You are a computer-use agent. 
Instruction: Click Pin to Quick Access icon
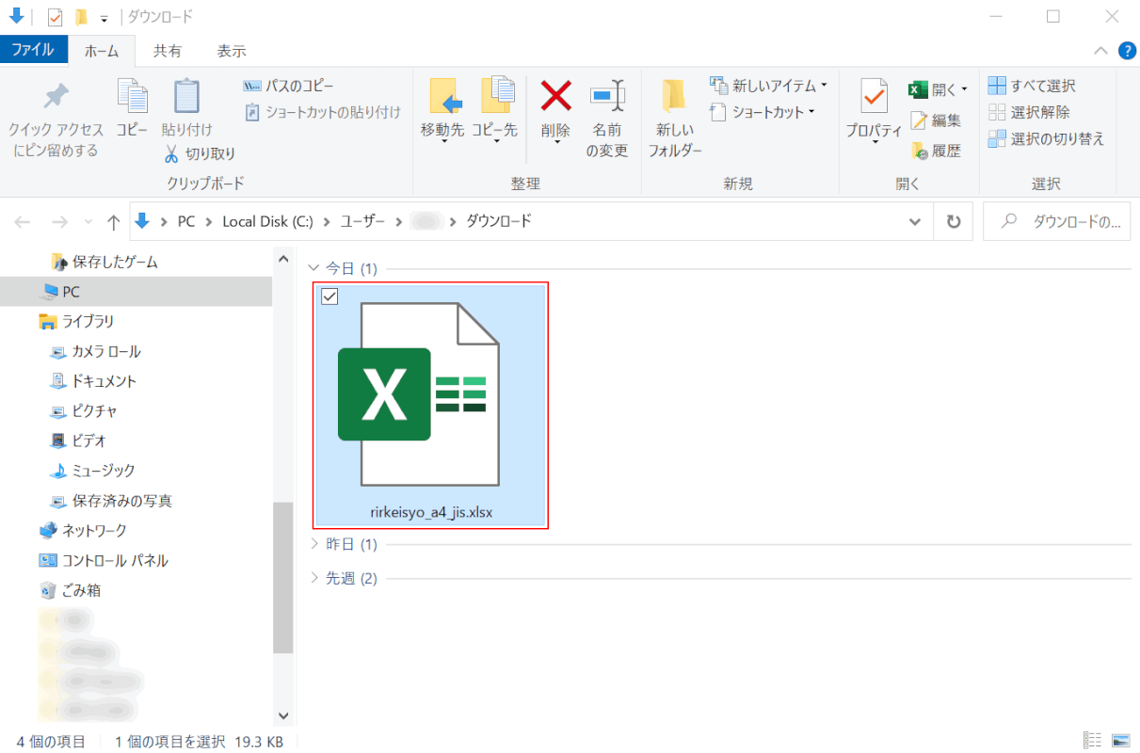pos(56,97)
